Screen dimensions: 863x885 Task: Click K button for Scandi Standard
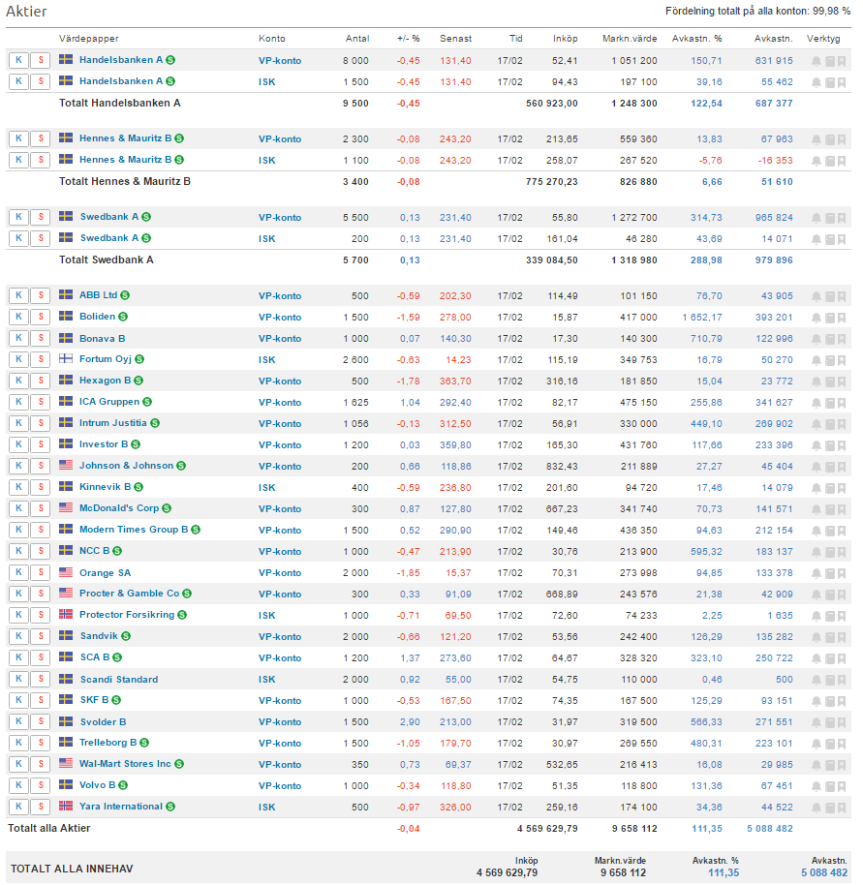(x=18, y=679)
